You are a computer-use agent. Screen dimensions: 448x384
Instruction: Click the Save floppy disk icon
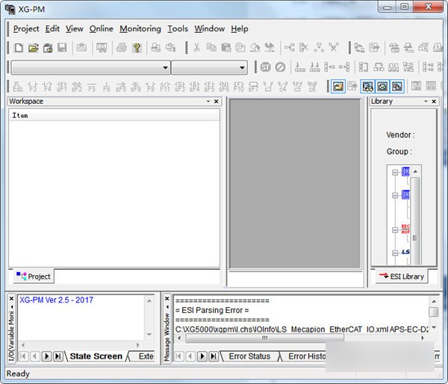pyautogui.click(x=62, y=48)
